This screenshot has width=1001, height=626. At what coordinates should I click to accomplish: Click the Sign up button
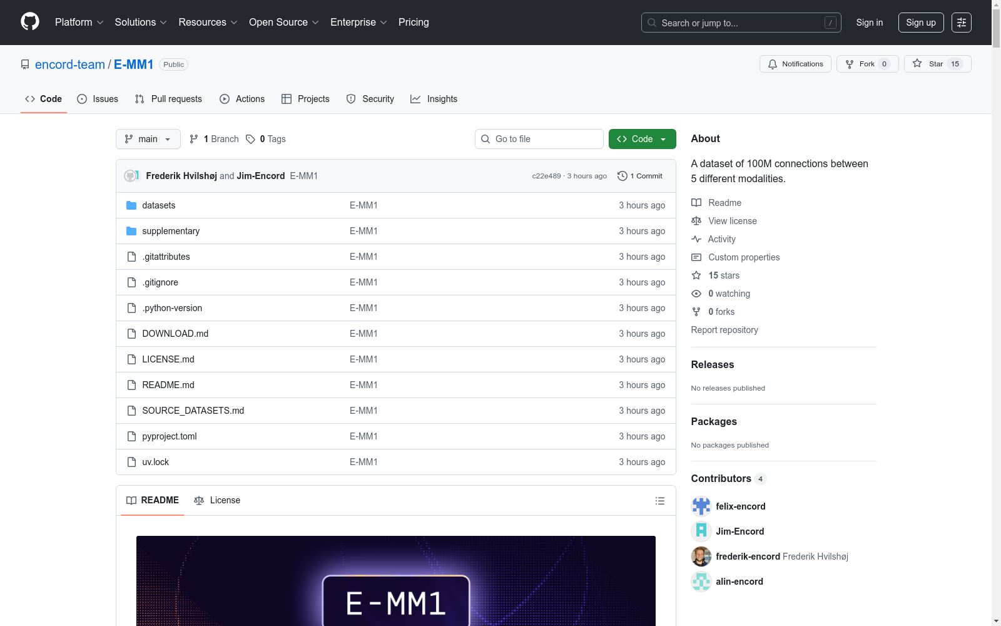point(921,23)
